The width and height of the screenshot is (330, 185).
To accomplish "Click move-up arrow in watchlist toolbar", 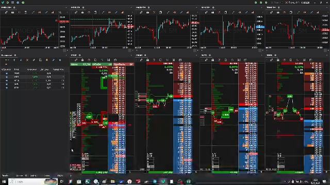I will (x=14, y=60).
